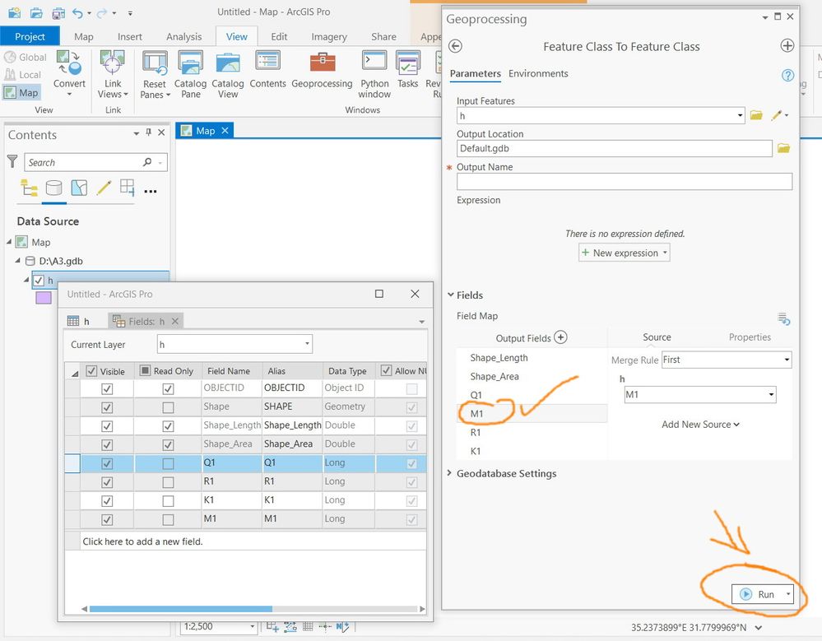Image resolution: width=822 pixels, height=641 pixels.
Task: Select List By Data Source icon
Action: [54, 188]
